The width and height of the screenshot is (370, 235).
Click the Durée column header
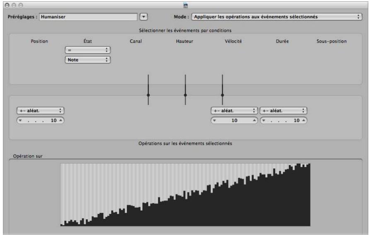pyautogui.click(x=282, y=41)
